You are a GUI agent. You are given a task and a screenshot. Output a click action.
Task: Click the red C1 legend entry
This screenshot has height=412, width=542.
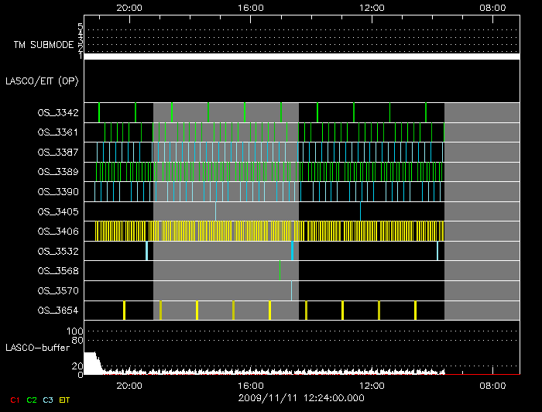(x=11, y=399)
